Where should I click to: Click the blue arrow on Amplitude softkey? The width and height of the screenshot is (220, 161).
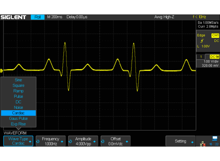94,142
